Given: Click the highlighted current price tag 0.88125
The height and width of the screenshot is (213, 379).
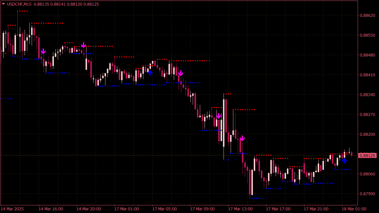Looking at the screenshot, I should 367,156.
